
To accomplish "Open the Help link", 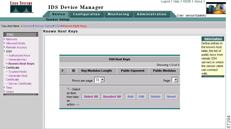I will point(176,1).
